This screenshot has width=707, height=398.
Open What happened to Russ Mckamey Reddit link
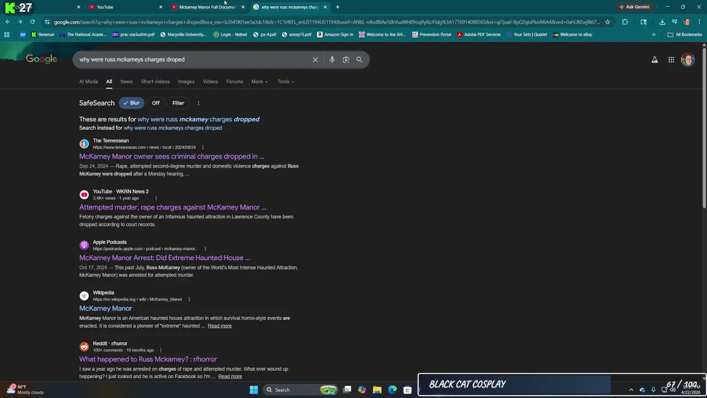coord(148,359)
